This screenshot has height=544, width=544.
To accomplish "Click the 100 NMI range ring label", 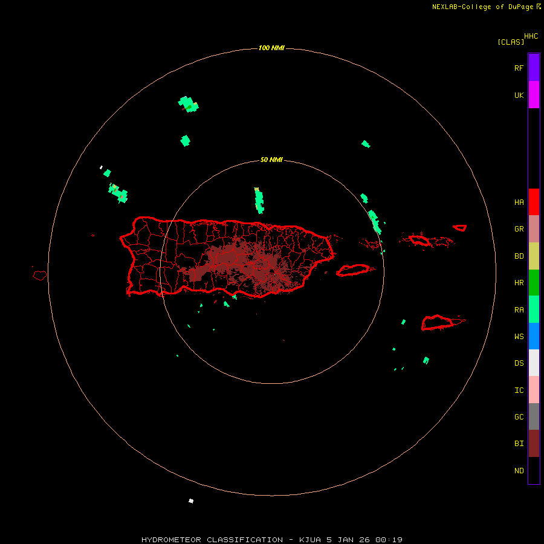I will [x=271, y=48].
